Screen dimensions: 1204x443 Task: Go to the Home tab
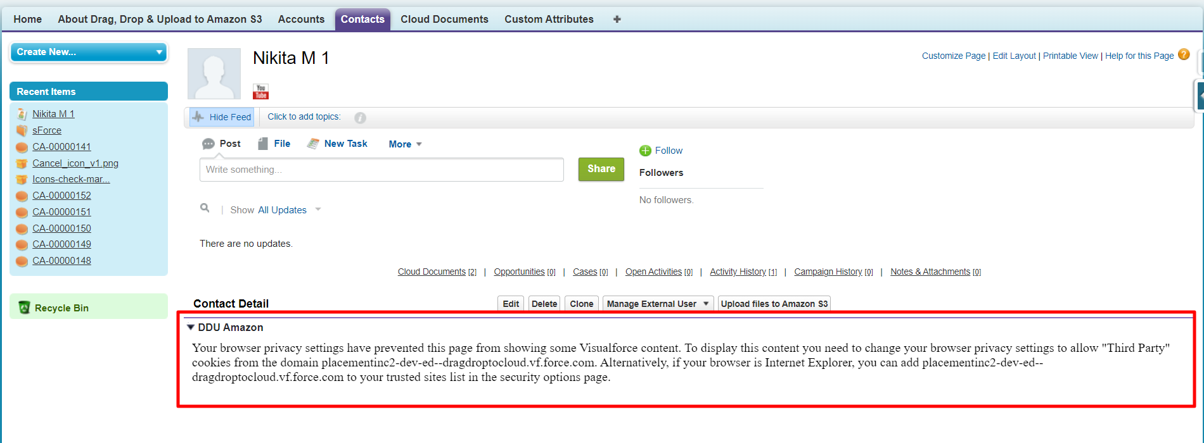[x=28, y=20]
